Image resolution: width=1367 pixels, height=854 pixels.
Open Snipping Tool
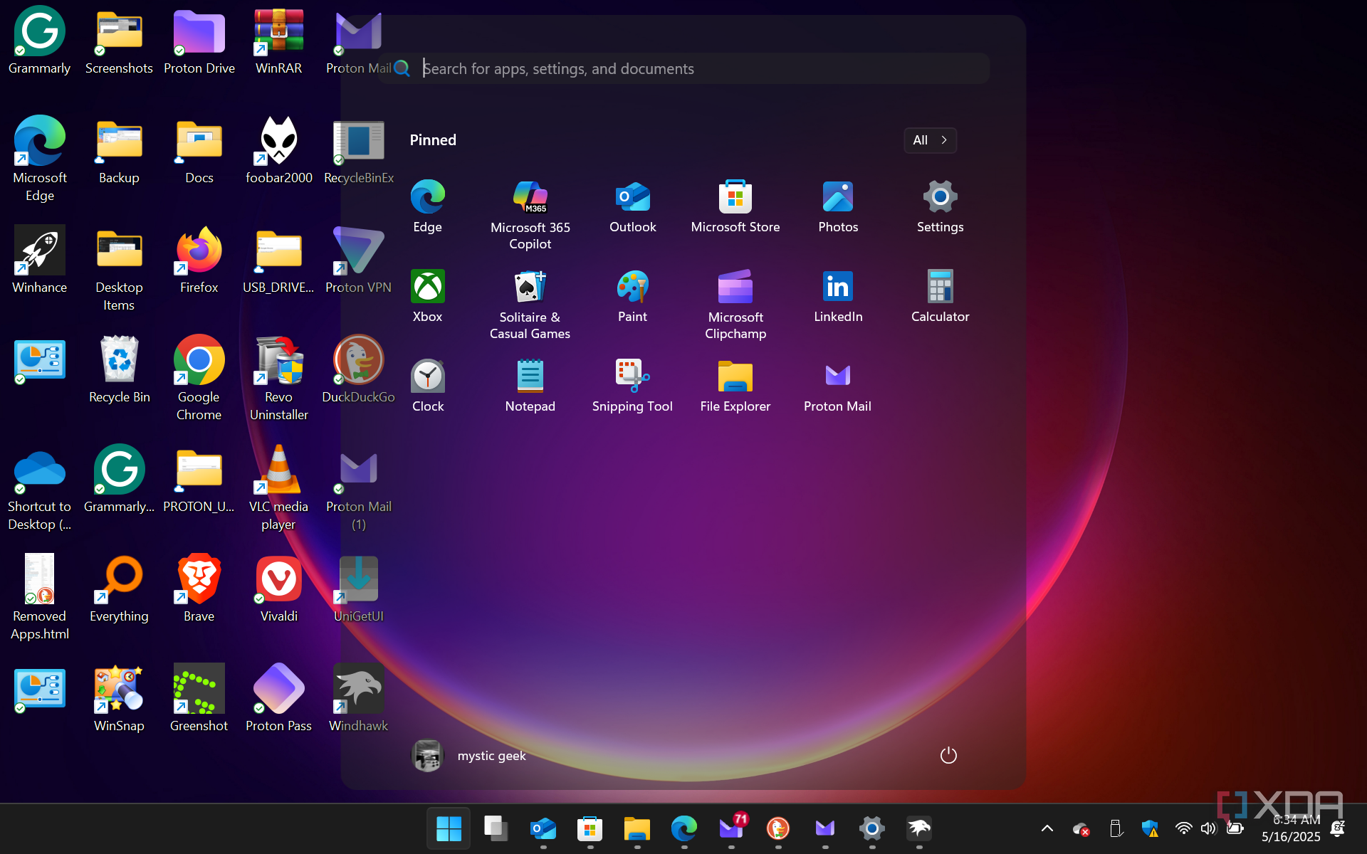(x=632, y=386)
